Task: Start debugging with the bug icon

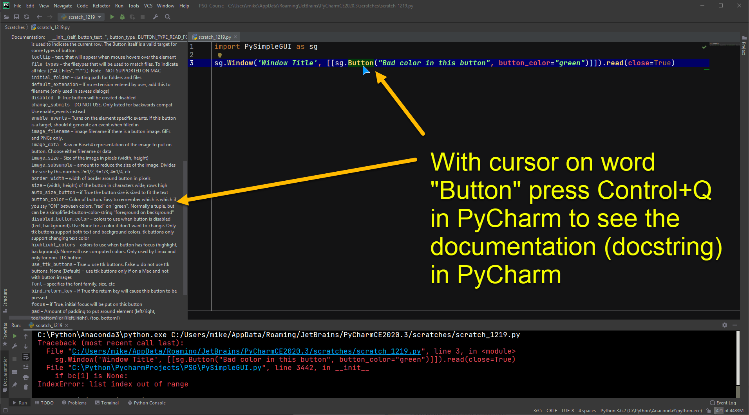Action: pyautogui.click(x=122, y=17)
